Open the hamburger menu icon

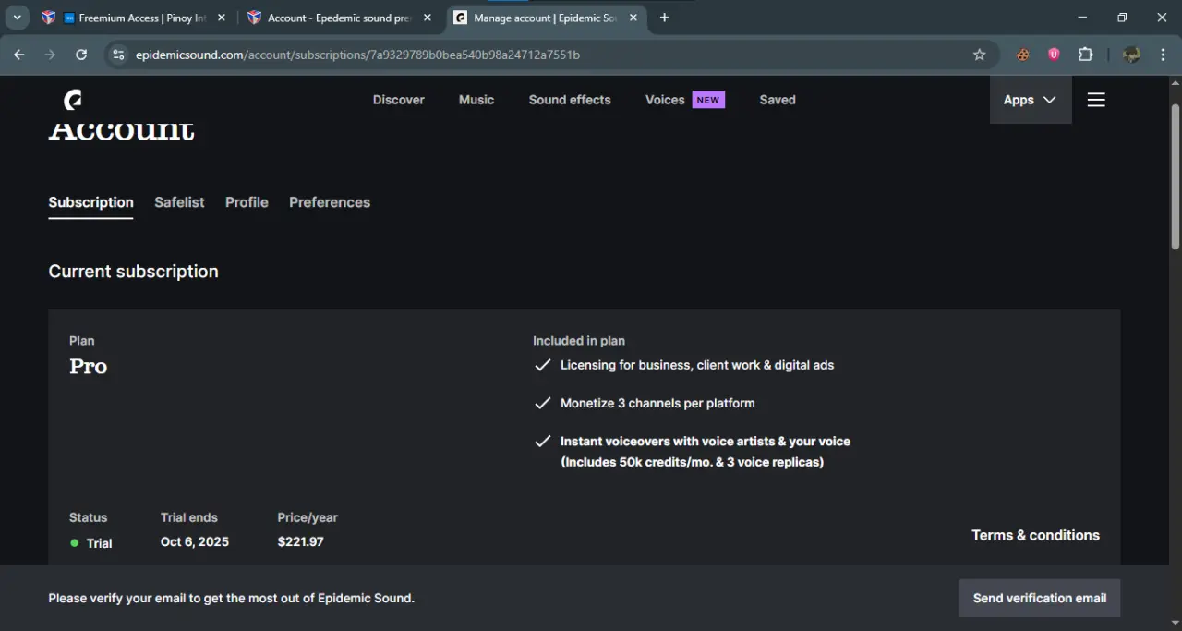[x=1096, y=100]
